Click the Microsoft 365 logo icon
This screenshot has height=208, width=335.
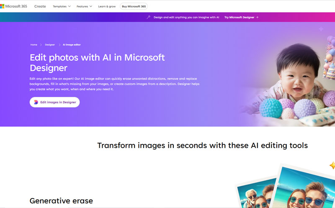[2, 6]
